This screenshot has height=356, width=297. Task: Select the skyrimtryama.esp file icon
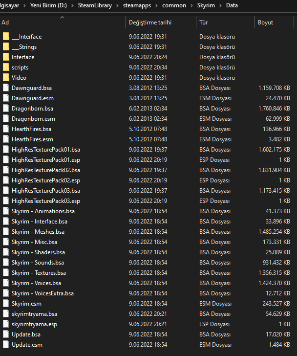click(x=6, y=324)
